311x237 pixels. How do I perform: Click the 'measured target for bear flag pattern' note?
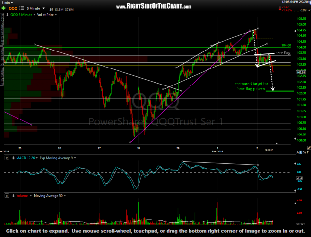(x=252, y=86)
